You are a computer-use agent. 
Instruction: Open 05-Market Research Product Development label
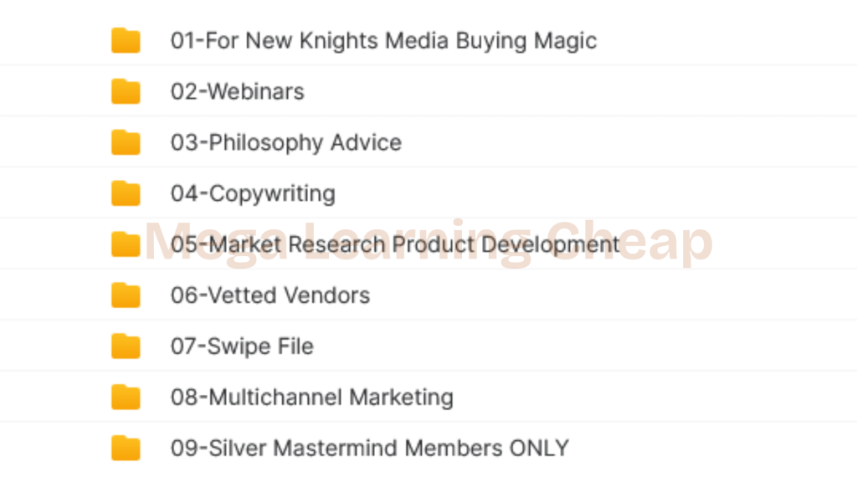(x=395, y=244)
